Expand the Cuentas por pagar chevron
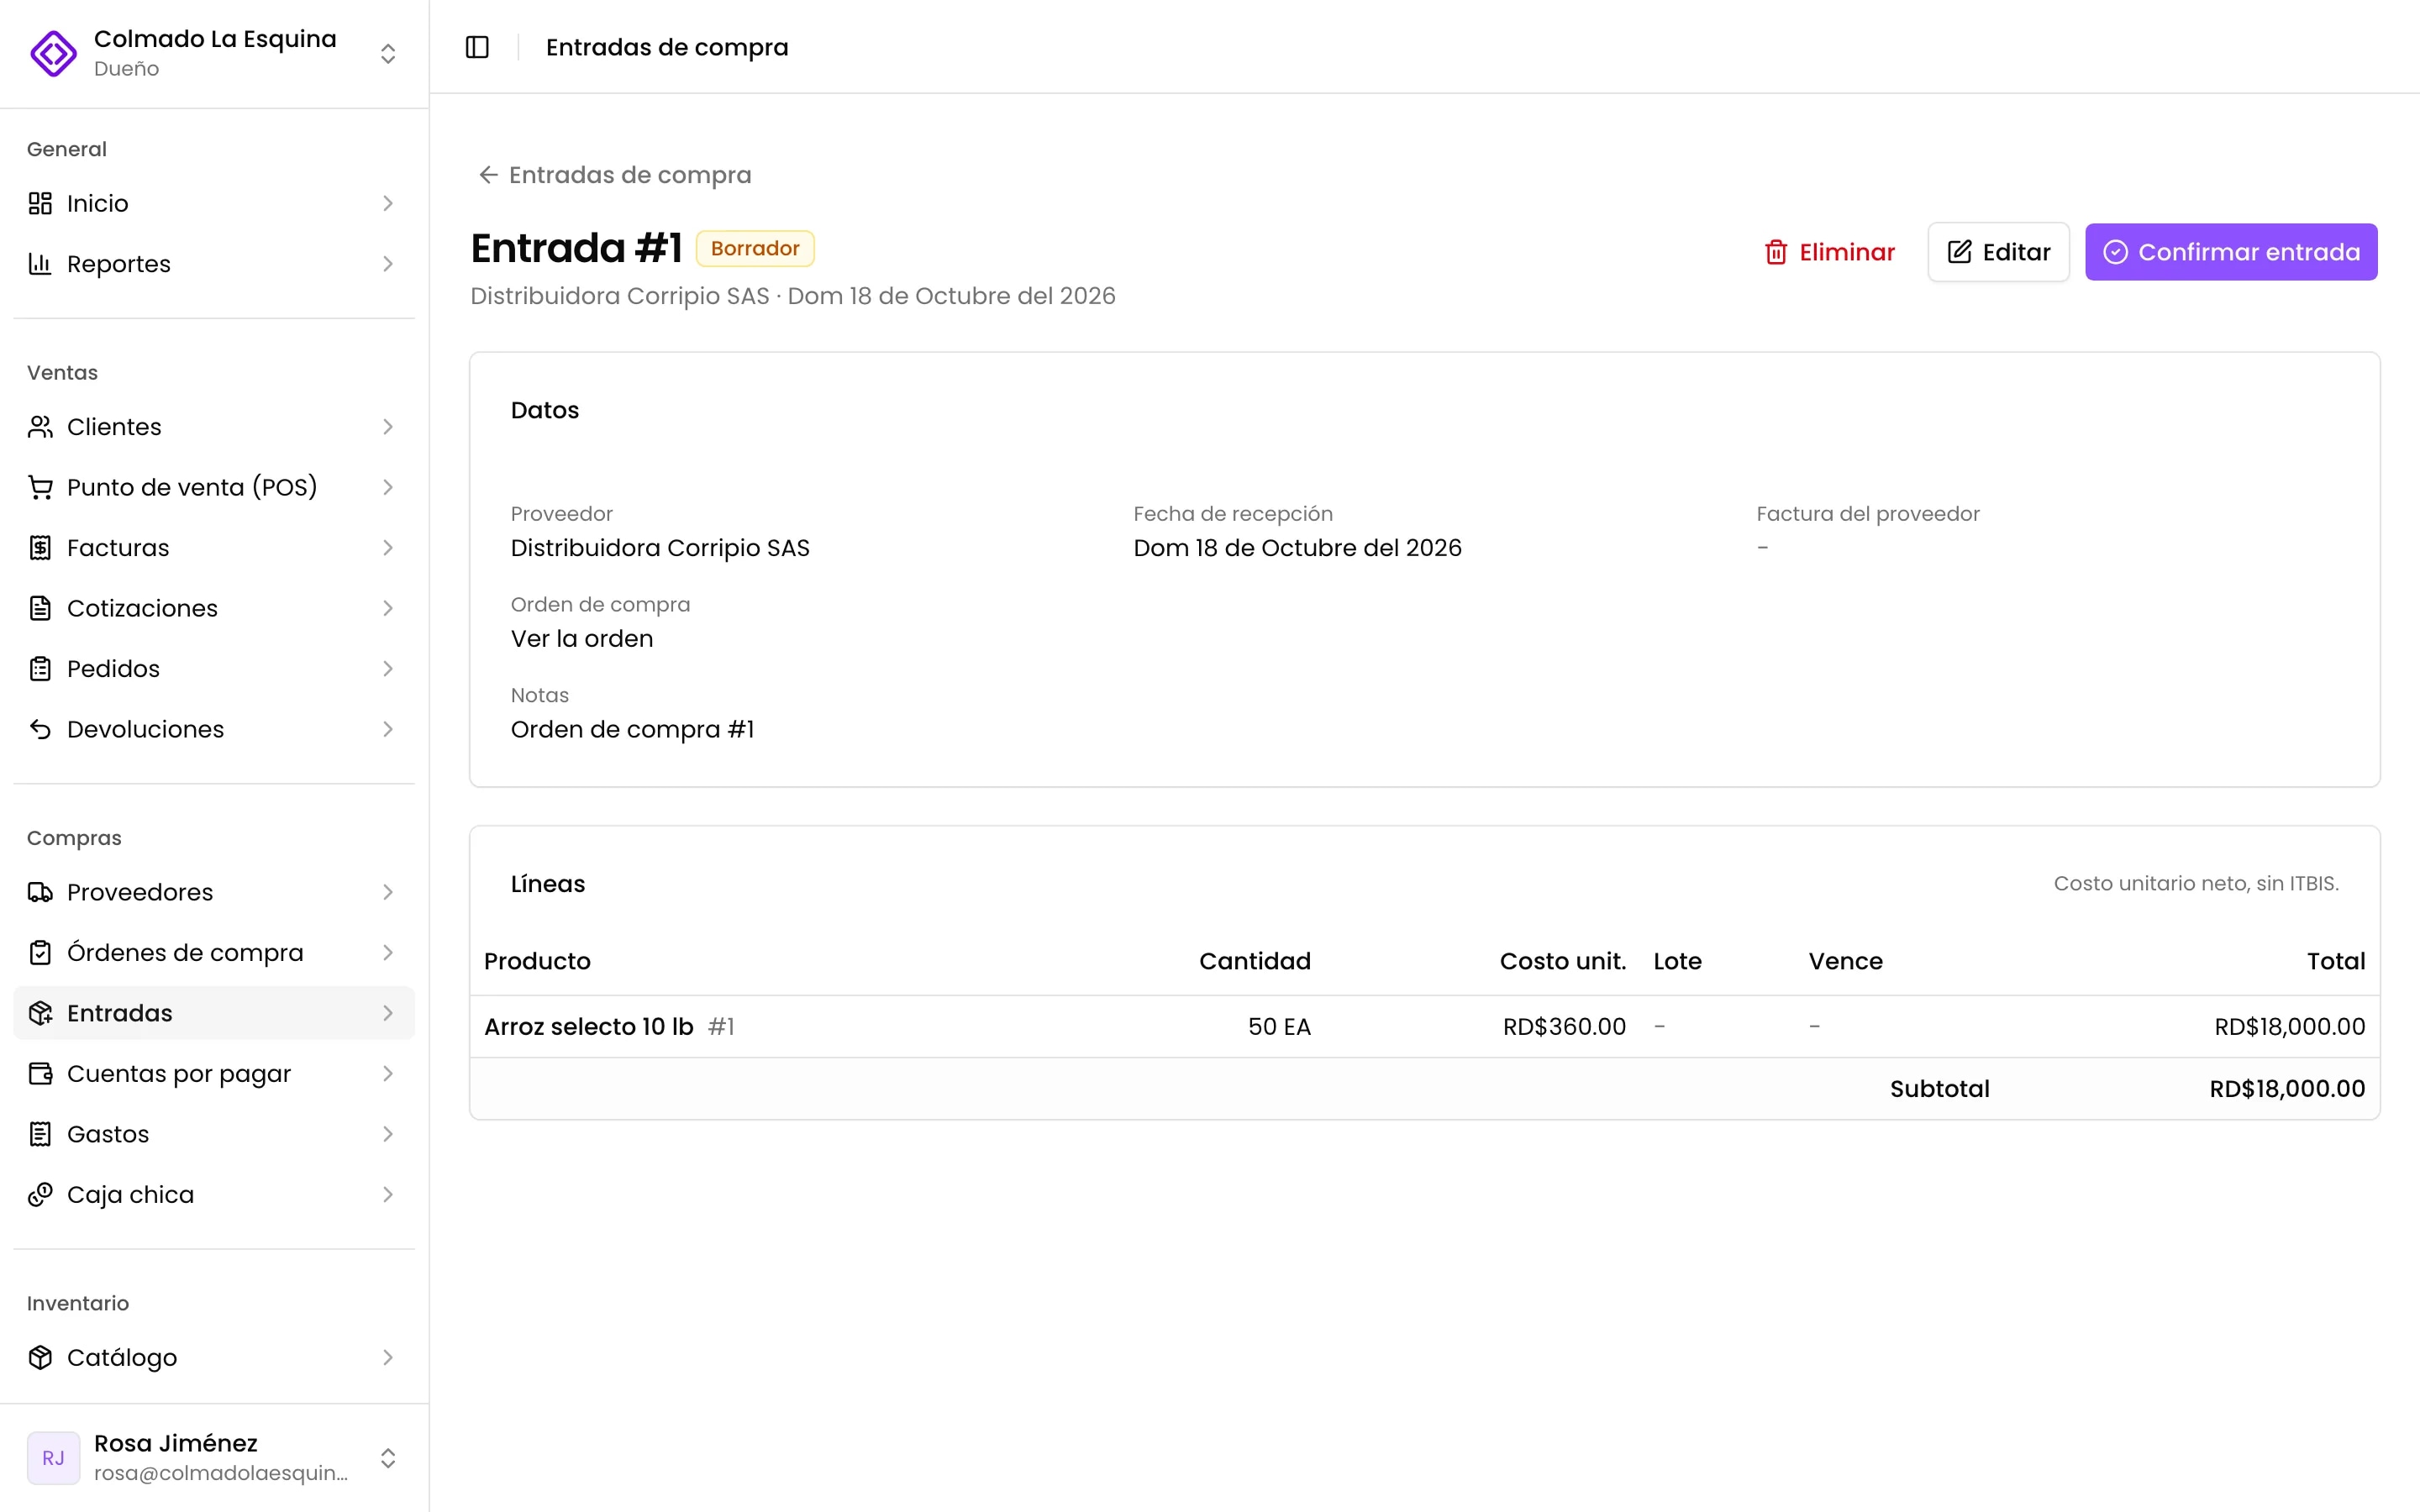The image size is (2420, 1512). pos(388,1074)
